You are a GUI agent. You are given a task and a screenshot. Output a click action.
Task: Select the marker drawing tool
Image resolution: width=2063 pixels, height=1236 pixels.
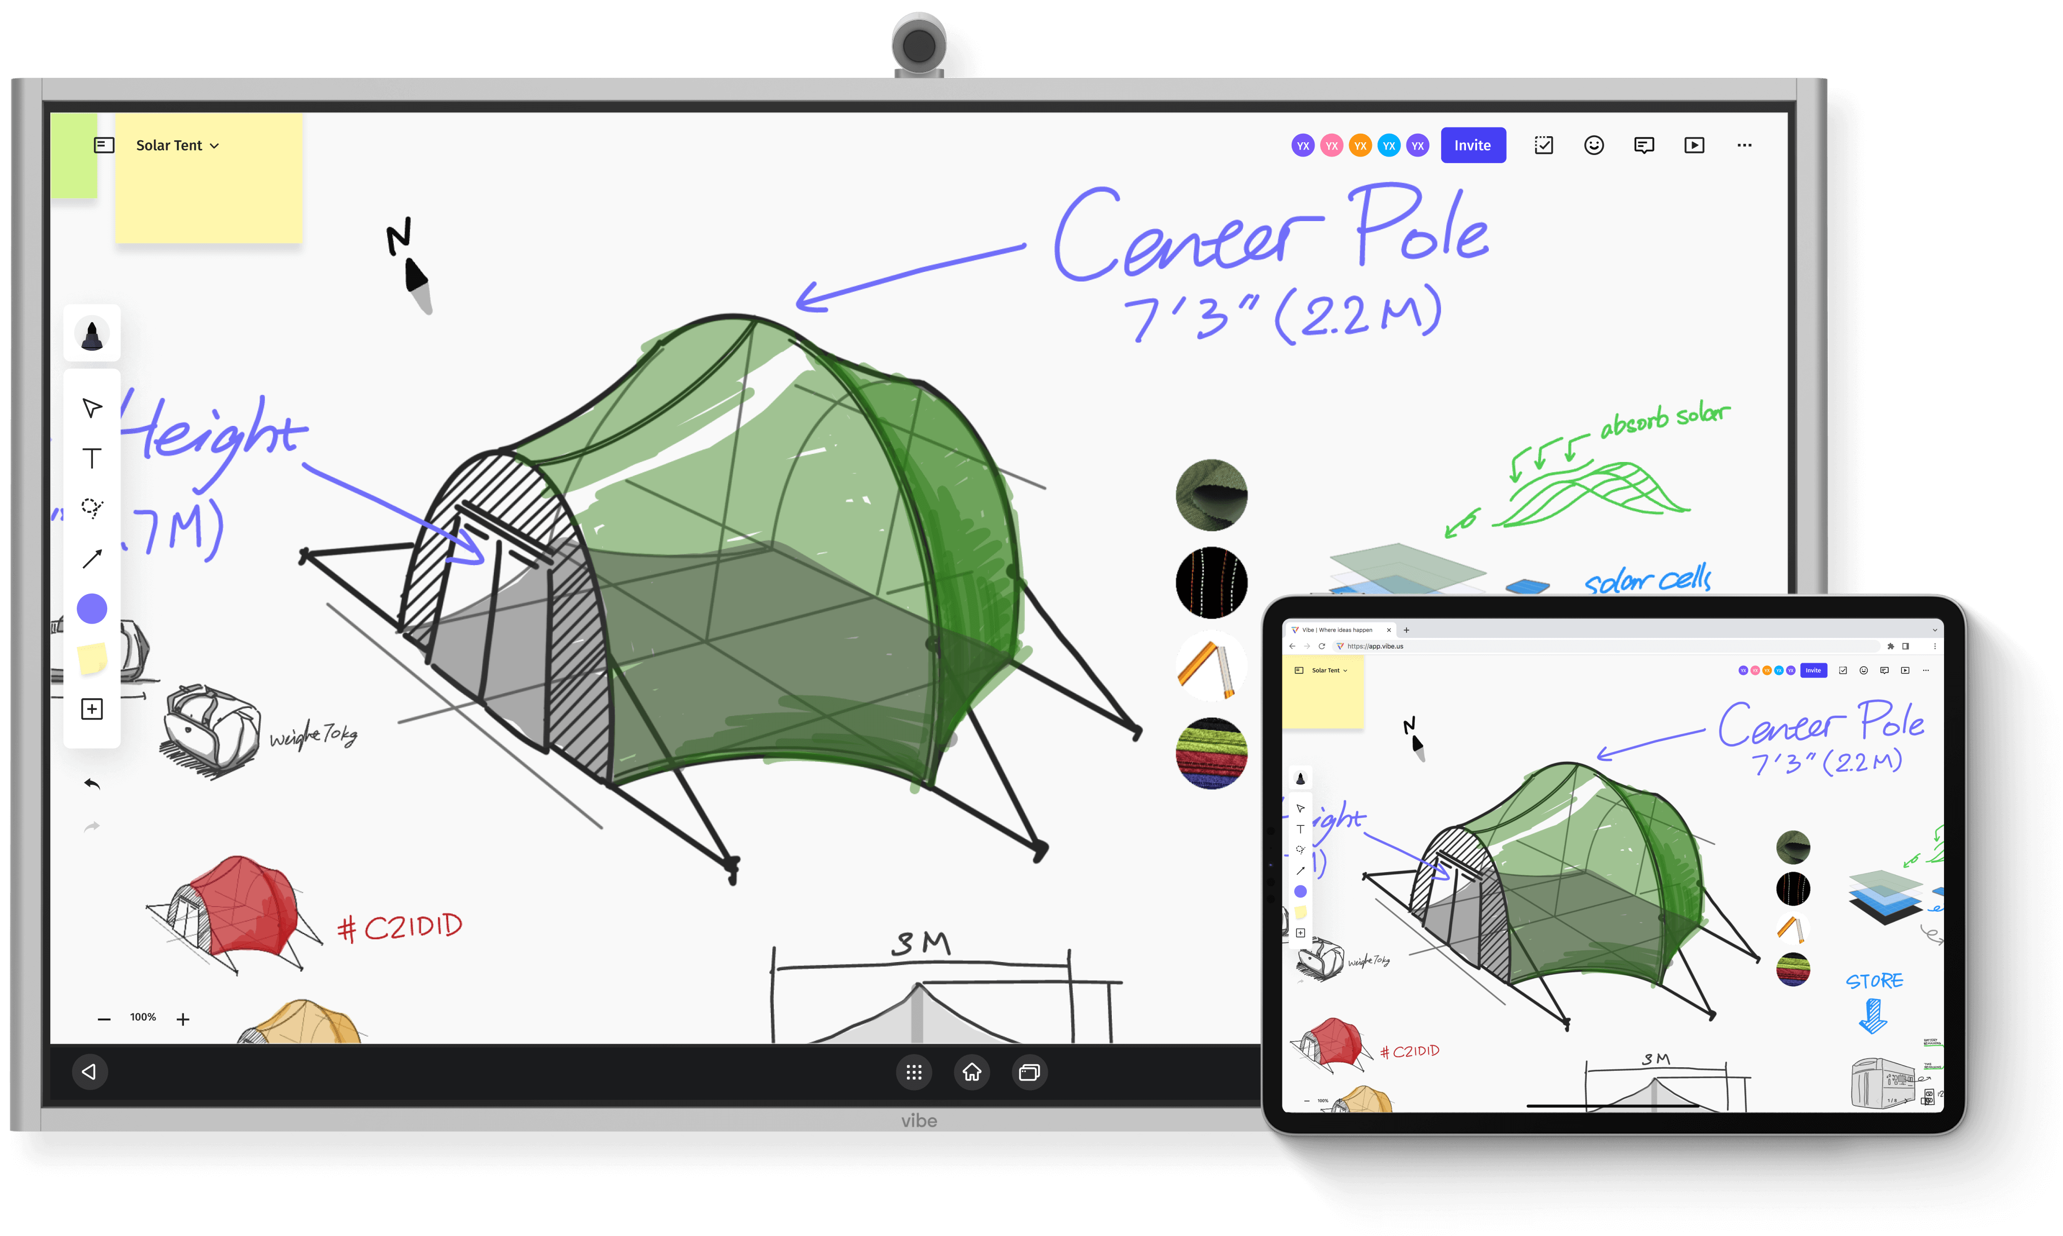91,333
